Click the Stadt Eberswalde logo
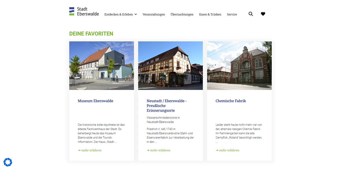 (84, 11)
